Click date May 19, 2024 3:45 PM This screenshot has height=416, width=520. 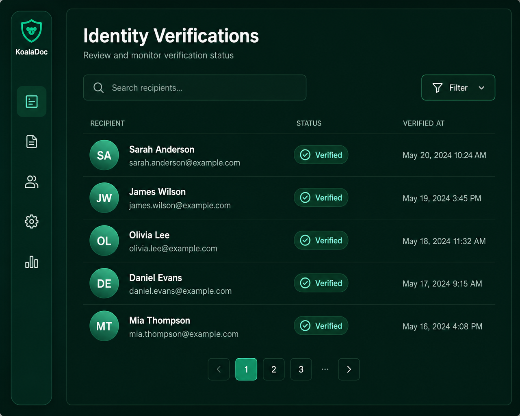pos(442,198)
